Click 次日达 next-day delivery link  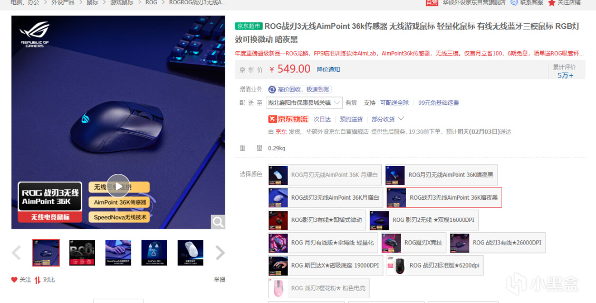click(x=322, y=119)
